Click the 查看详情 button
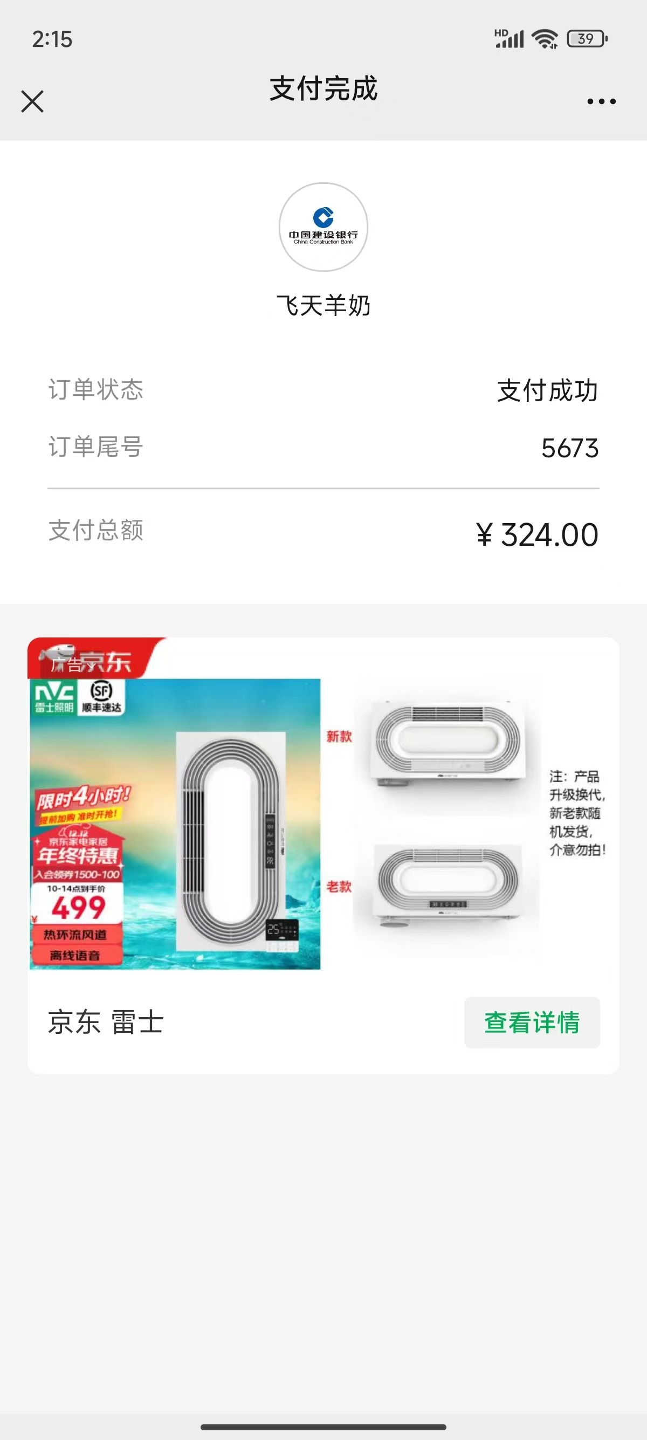Viewport: 647px width, 1440px height. 532,1023
